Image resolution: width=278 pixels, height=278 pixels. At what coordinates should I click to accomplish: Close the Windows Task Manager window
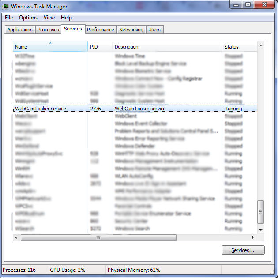tap(264, 4)
